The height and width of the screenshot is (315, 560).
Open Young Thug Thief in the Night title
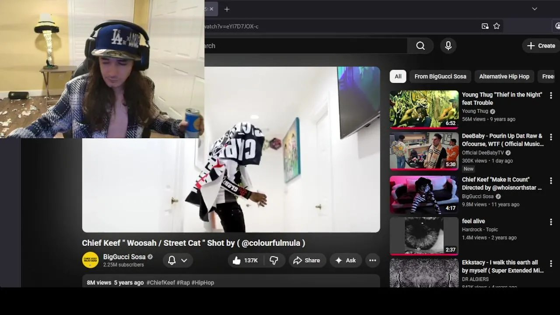point(502,98)
